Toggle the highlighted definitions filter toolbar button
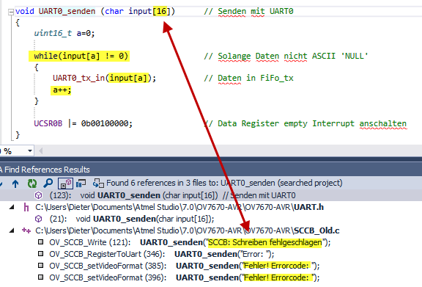Viewport: 422px width, 287px height. coord(65,184)
